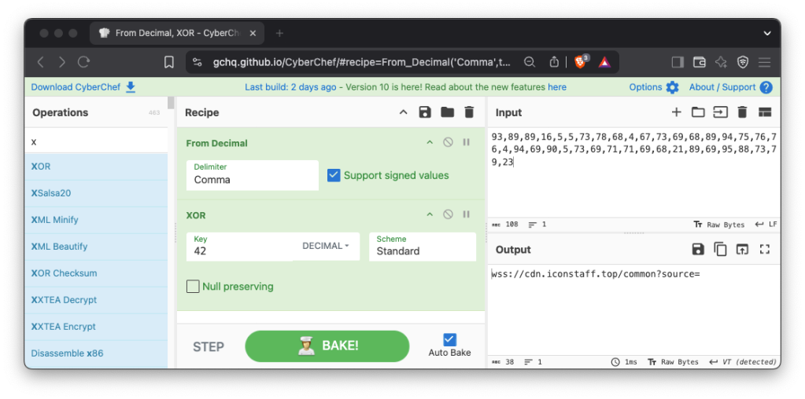Image resolution: width=805 pixels, height=399 pixels.
Task: Open the Brave Shields lion icon
Action: [581, 62]
